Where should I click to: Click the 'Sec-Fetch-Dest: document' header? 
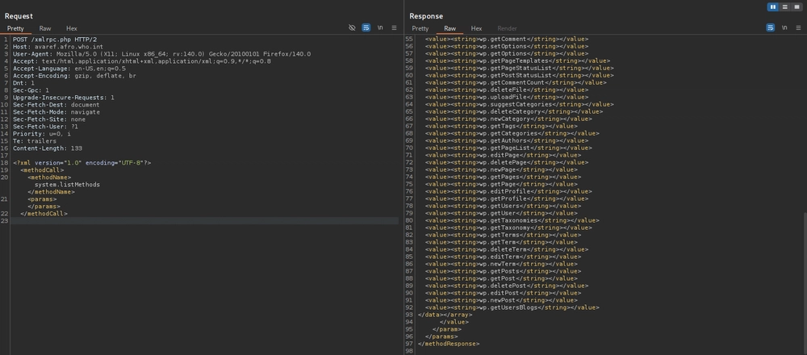(x=56, y=104)
